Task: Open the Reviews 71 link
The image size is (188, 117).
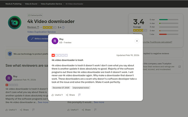Action: [33, 27]
